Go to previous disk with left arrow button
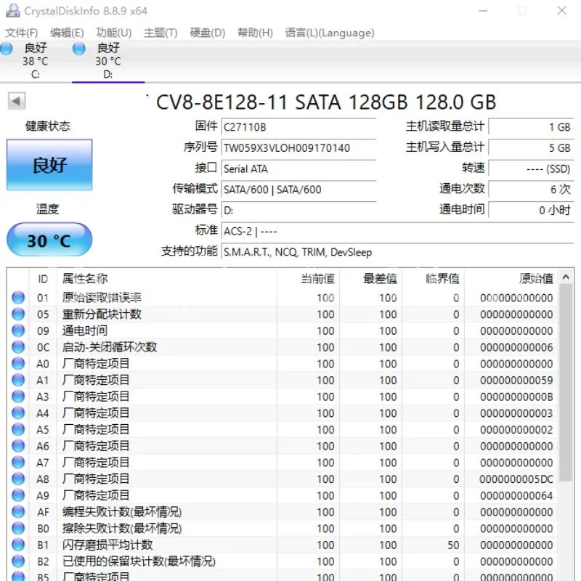This screenshot has width=581, height=581. pyautogui.click(x=17, y=101)
